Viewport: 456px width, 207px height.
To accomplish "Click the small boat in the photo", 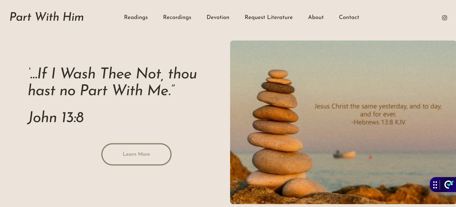I will 344,154.
